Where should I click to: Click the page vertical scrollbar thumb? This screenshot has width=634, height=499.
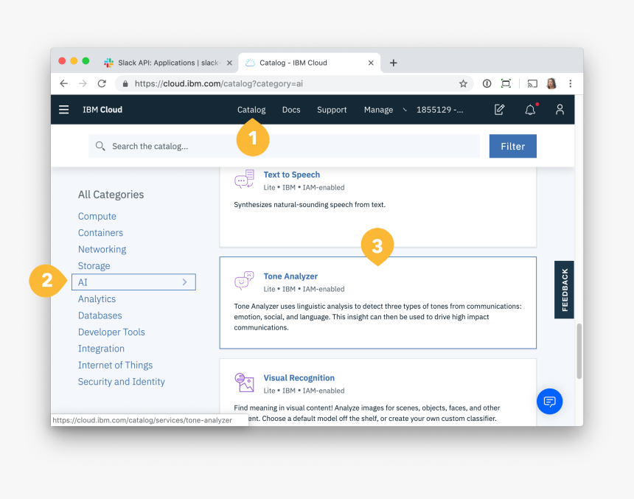click(x=579, y=351)
